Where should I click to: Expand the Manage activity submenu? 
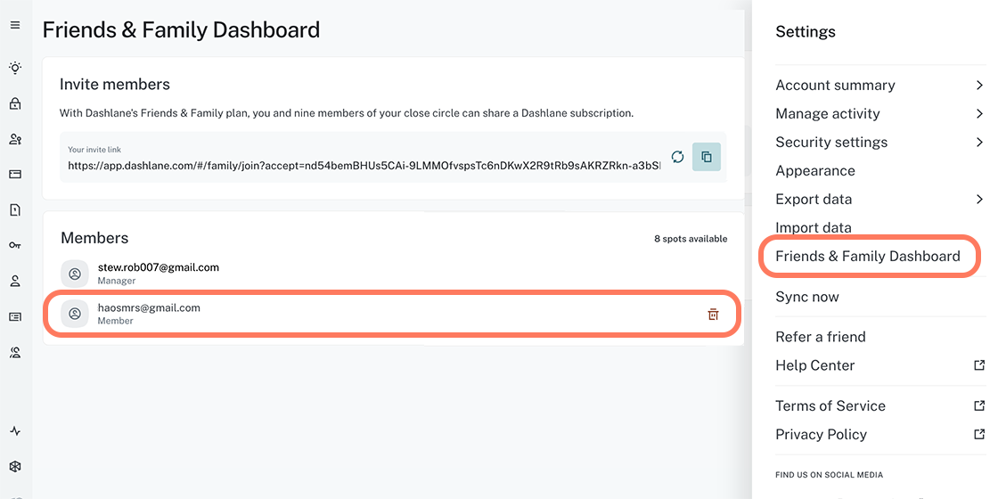click(x=879, y=114)
